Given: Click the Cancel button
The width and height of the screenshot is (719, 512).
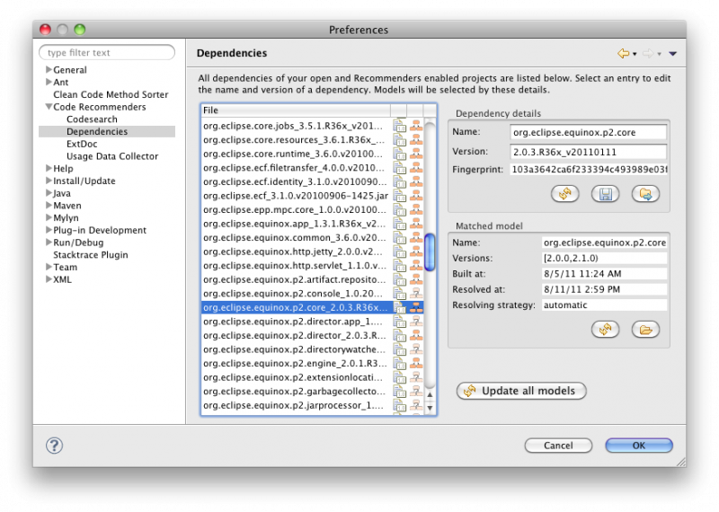Looking at the screenshot, I should 558,446.
